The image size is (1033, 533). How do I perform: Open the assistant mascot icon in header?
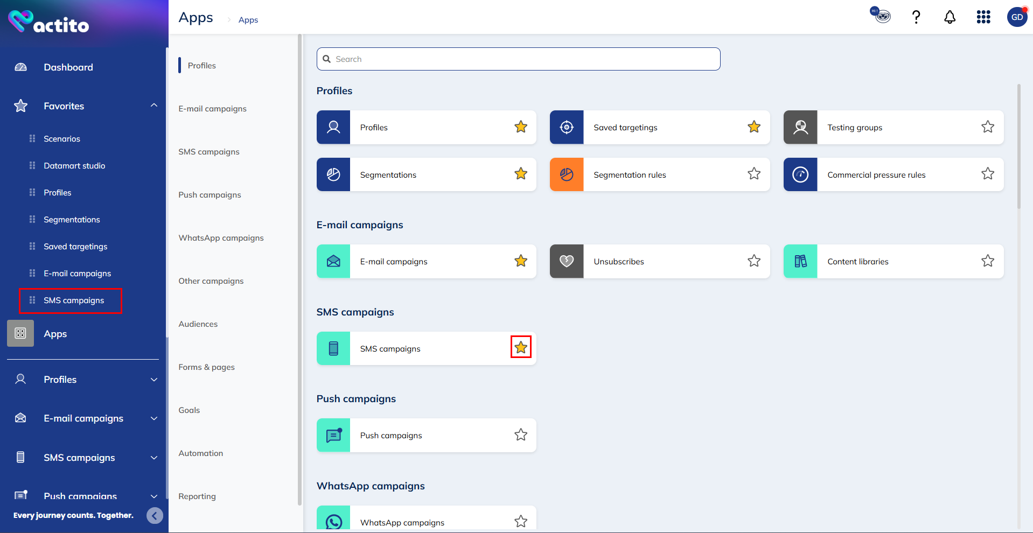coord(881,15)
